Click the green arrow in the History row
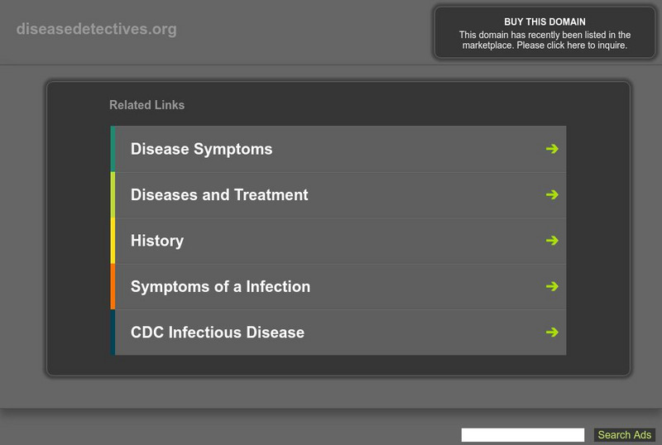 (552, 241)
